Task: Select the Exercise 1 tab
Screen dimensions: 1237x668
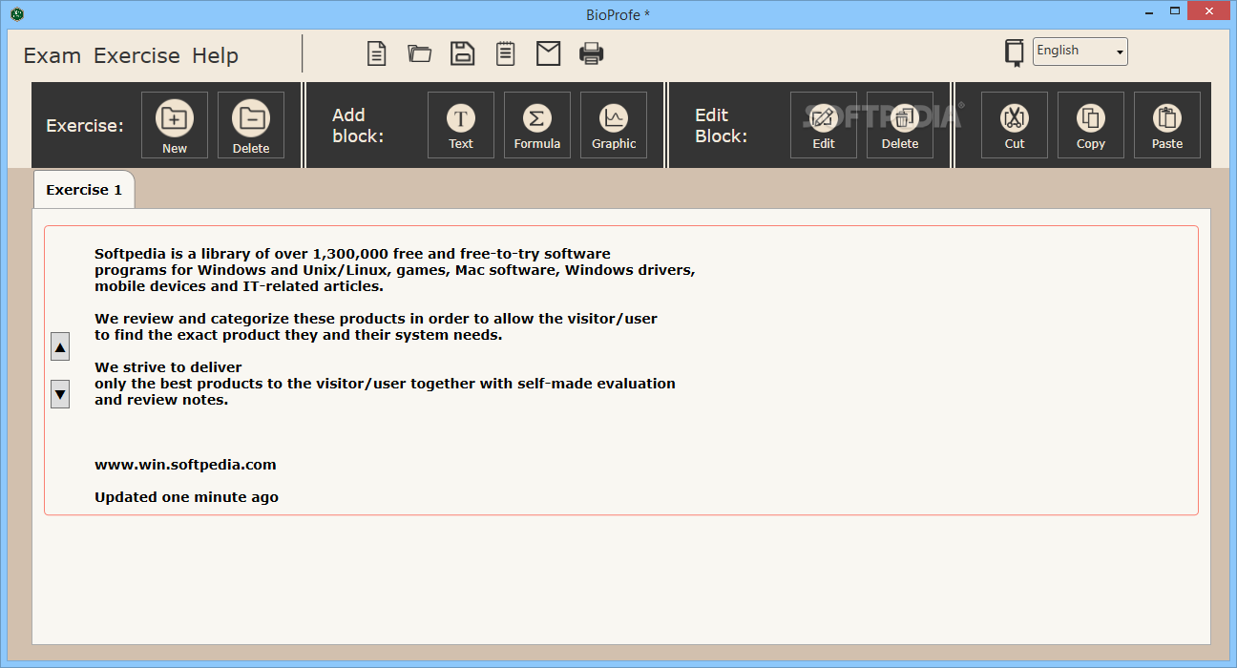Action: coord(84,190)
